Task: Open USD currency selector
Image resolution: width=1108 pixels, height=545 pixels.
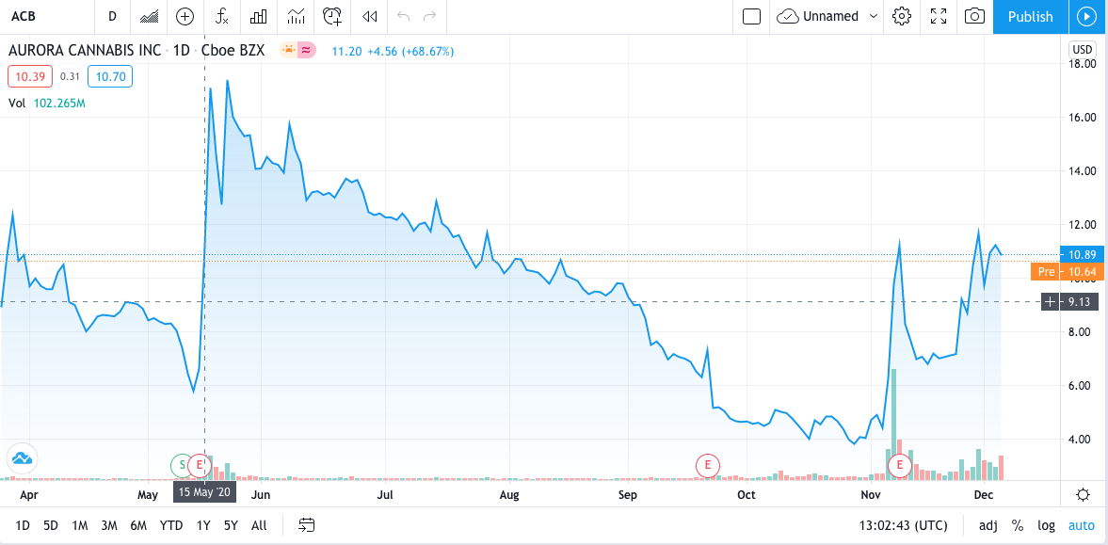Action: tap(1083, 50)
